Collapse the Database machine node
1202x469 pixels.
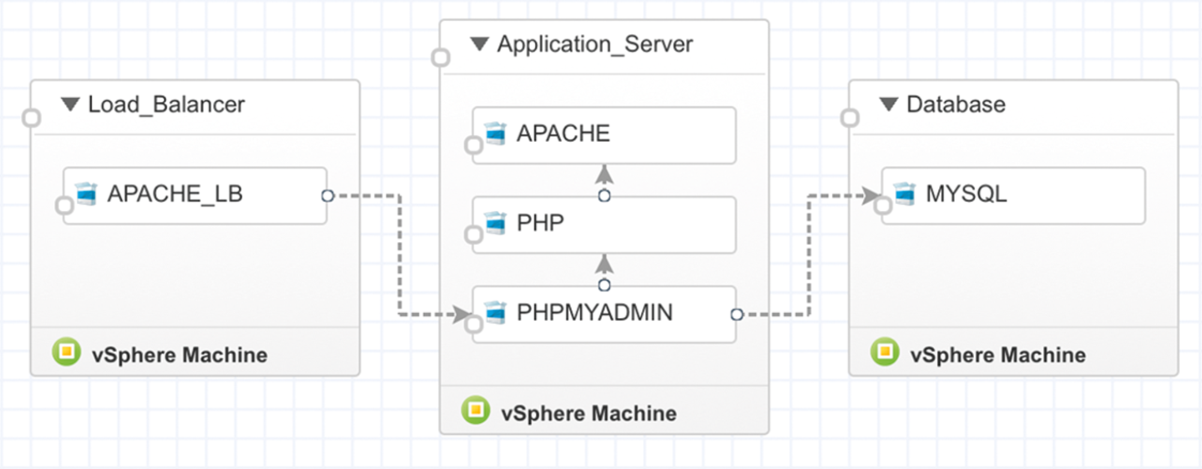(889, 105)
